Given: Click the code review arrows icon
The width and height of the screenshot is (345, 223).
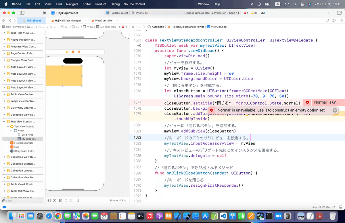Looking at the screenshot, I should 327,21.
